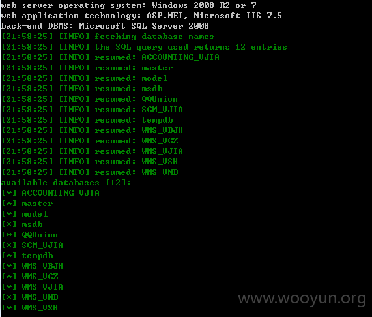
Task: Click the ACCOUNTING_VJIA entry in the databases list
Action: [x=50, y=193]
